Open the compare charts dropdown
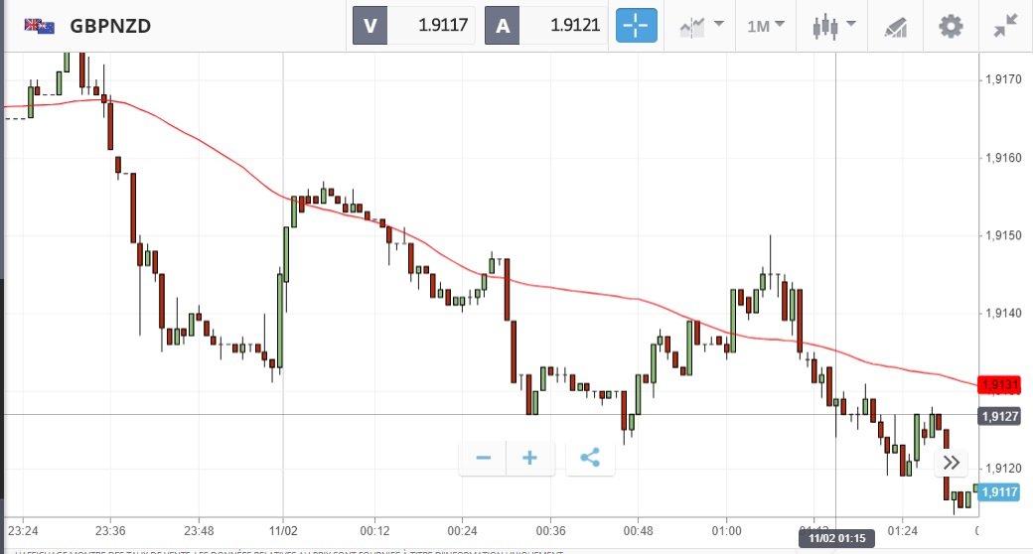Viewport: 1033px width, 554px height. [x=701, y=26]
